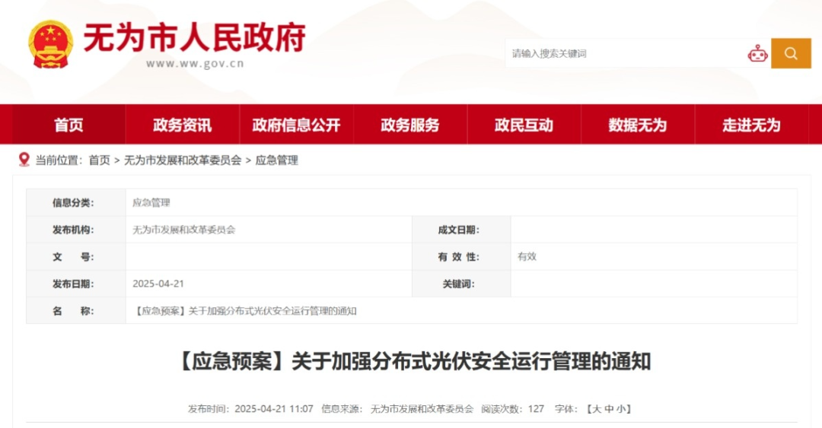The image size is (822, 428).
Task: Set font size to 小
Action: click(x=621, y=409)
